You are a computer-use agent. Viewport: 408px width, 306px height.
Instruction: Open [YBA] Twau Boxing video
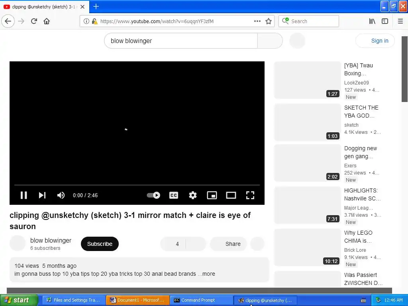tap(358, 69)
